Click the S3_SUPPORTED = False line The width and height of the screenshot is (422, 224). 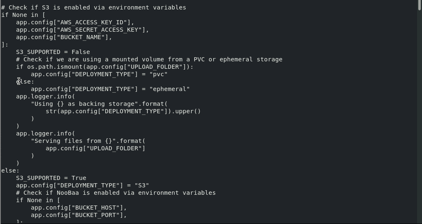[x=53, y=52]
